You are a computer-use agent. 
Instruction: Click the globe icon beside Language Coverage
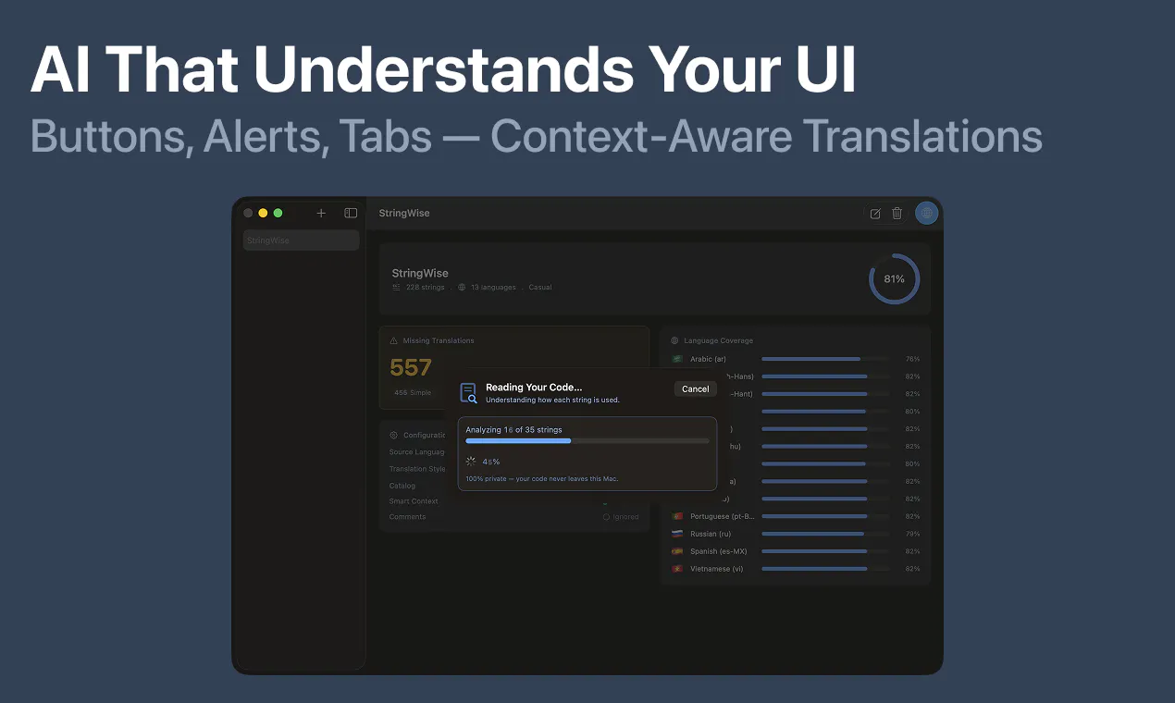point(674,340)
